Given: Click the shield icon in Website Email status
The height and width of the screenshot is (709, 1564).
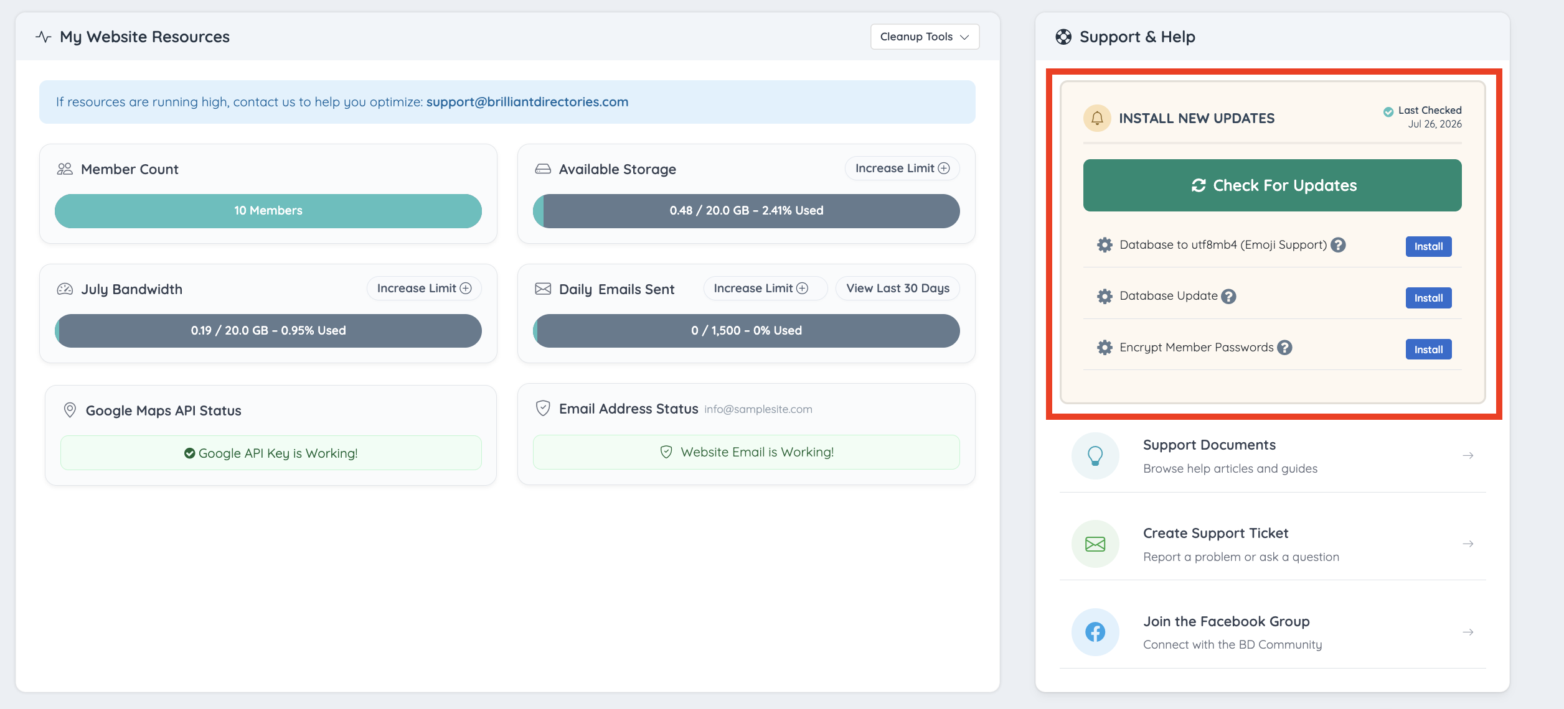Looking at the screenshot, I should [666, 452].
